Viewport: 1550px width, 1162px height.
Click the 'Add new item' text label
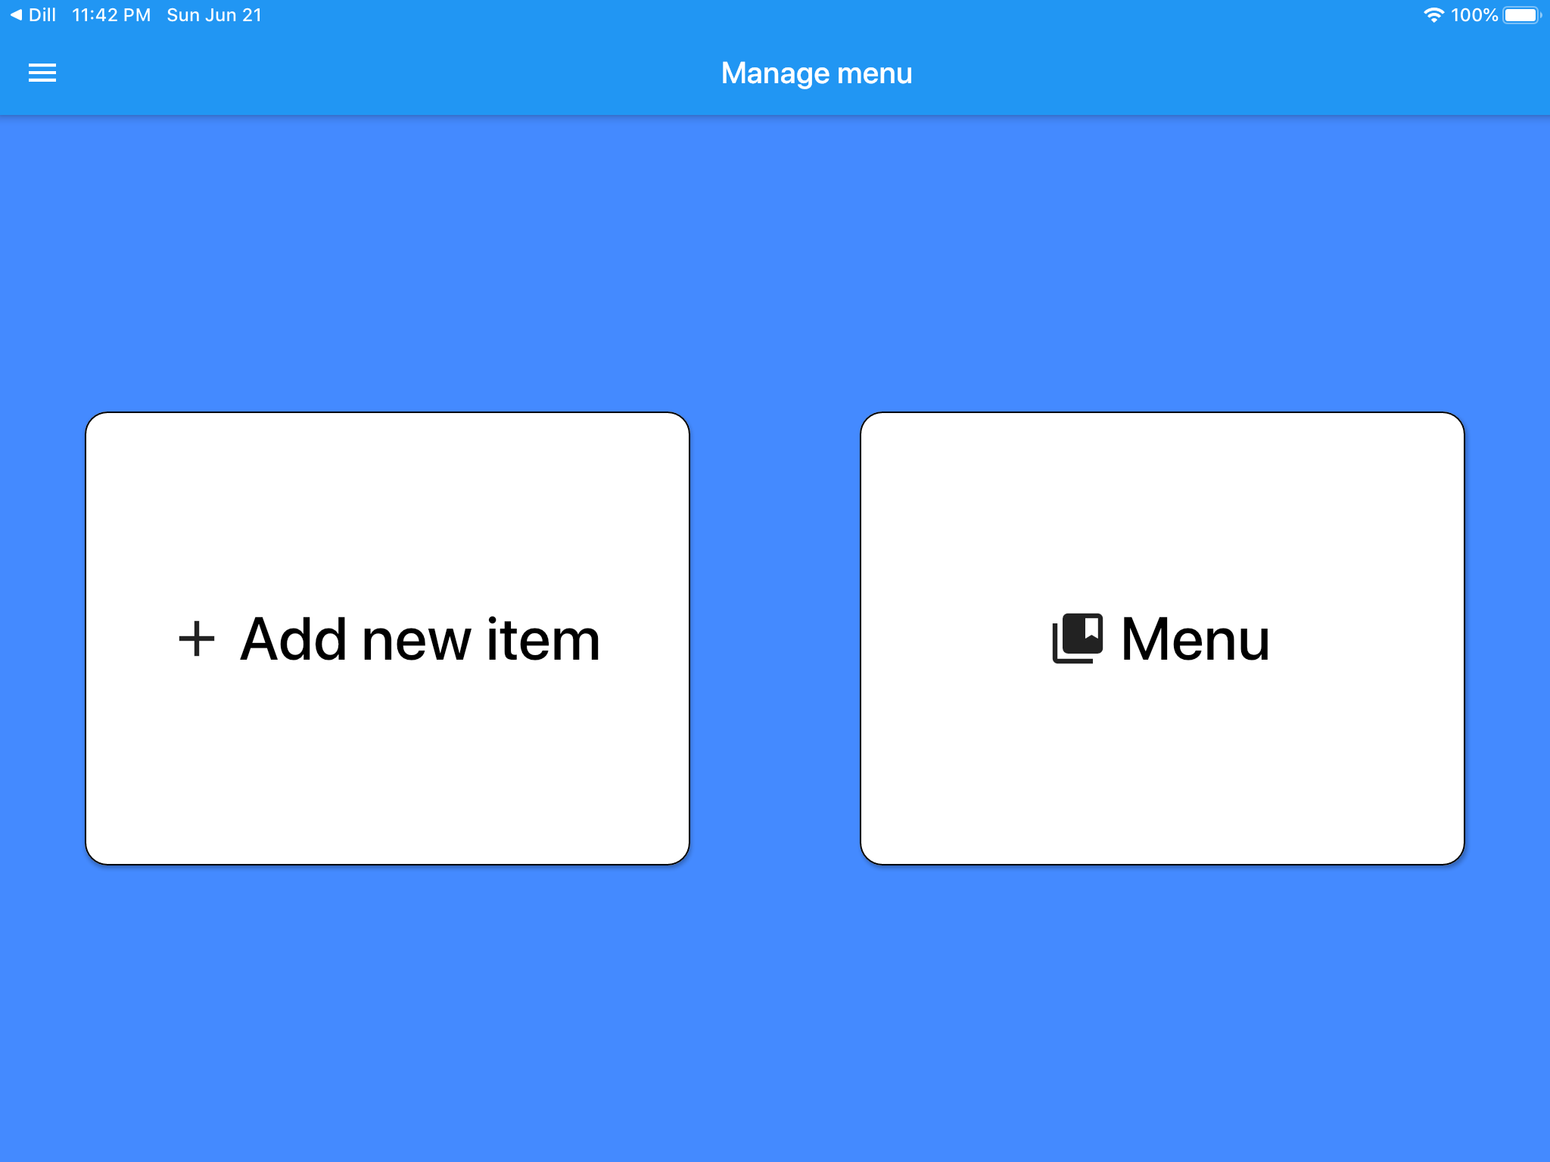tap(420, 640)
